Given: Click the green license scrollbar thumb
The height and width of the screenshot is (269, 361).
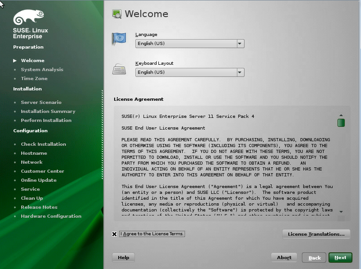Looking at the screenshot, I should 341,123.
